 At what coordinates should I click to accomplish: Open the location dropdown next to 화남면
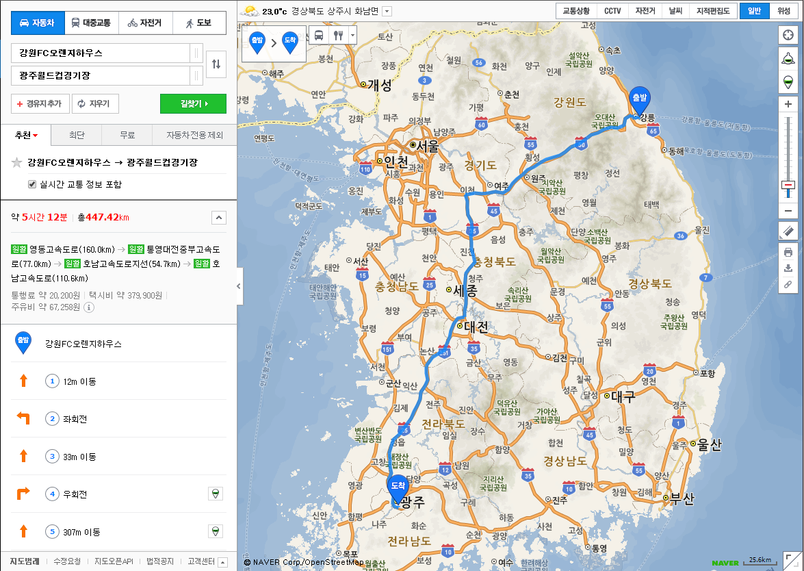tap(387, 11)
